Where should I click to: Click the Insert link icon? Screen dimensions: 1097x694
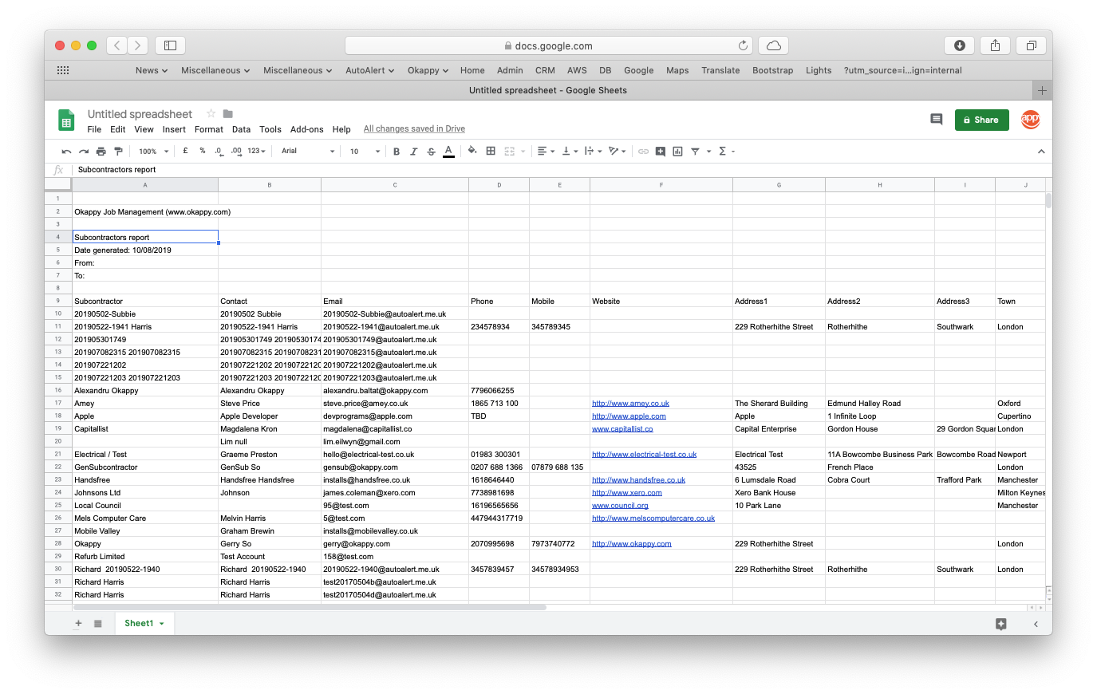(643, 151)
